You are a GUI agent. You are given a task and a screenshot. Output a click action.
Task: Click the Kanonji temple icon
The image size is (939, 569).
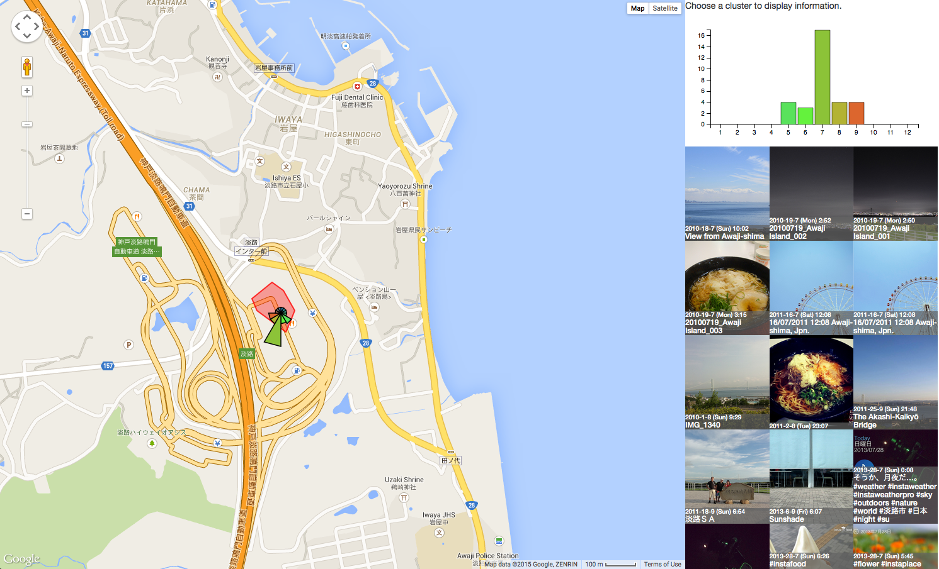click(217, 77)
